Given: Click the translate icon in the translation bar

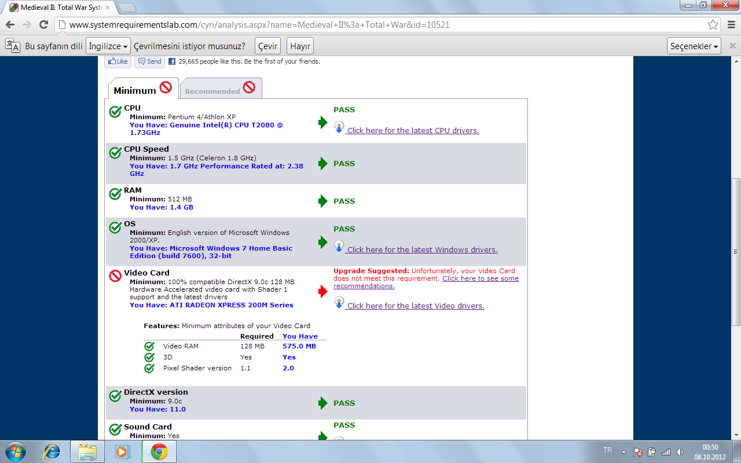Looking at the screenshot, I should tap(12, 46).
